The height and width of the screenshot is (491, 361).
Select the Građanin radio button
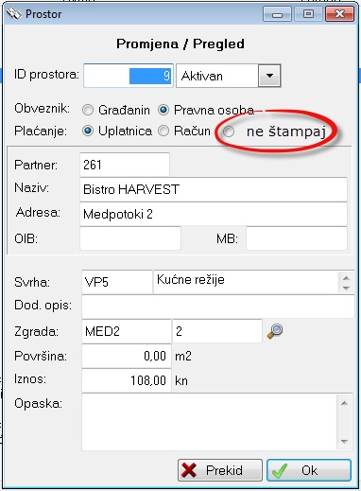pyautogui.click(x=88, y=110)
